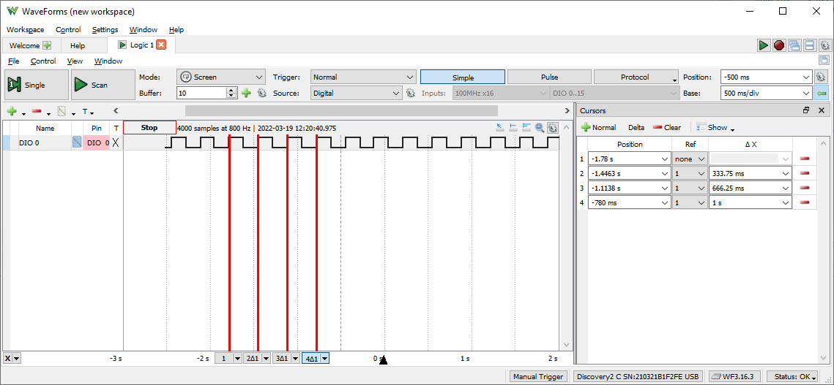Click the DIO 0 row properties icon

point(77,143)
